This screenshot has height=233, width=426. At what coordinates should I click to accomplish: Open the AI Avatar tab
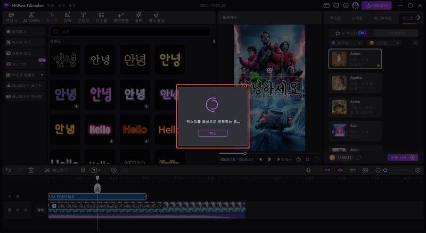pyautogui.click(x=31, y=18)
